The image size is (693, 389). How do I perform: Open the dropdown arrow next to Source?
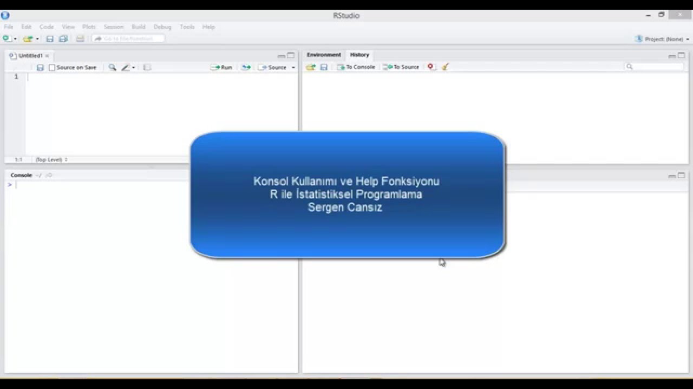293,68
